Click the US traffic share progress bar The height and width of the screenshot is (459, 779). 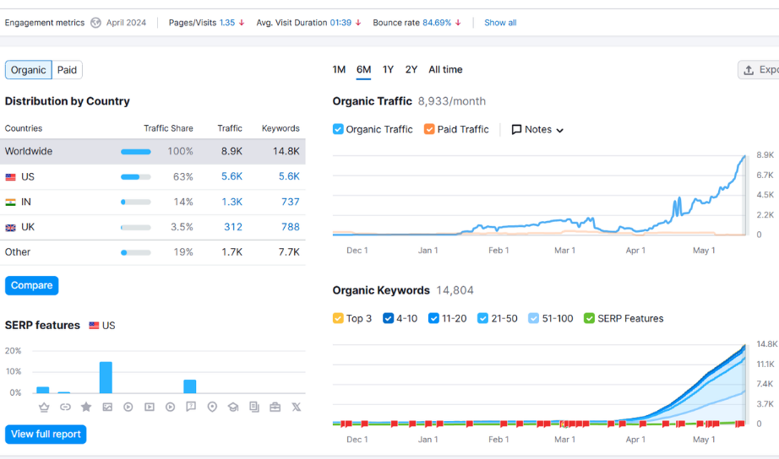pyautogui.click(x=135, y=177)
